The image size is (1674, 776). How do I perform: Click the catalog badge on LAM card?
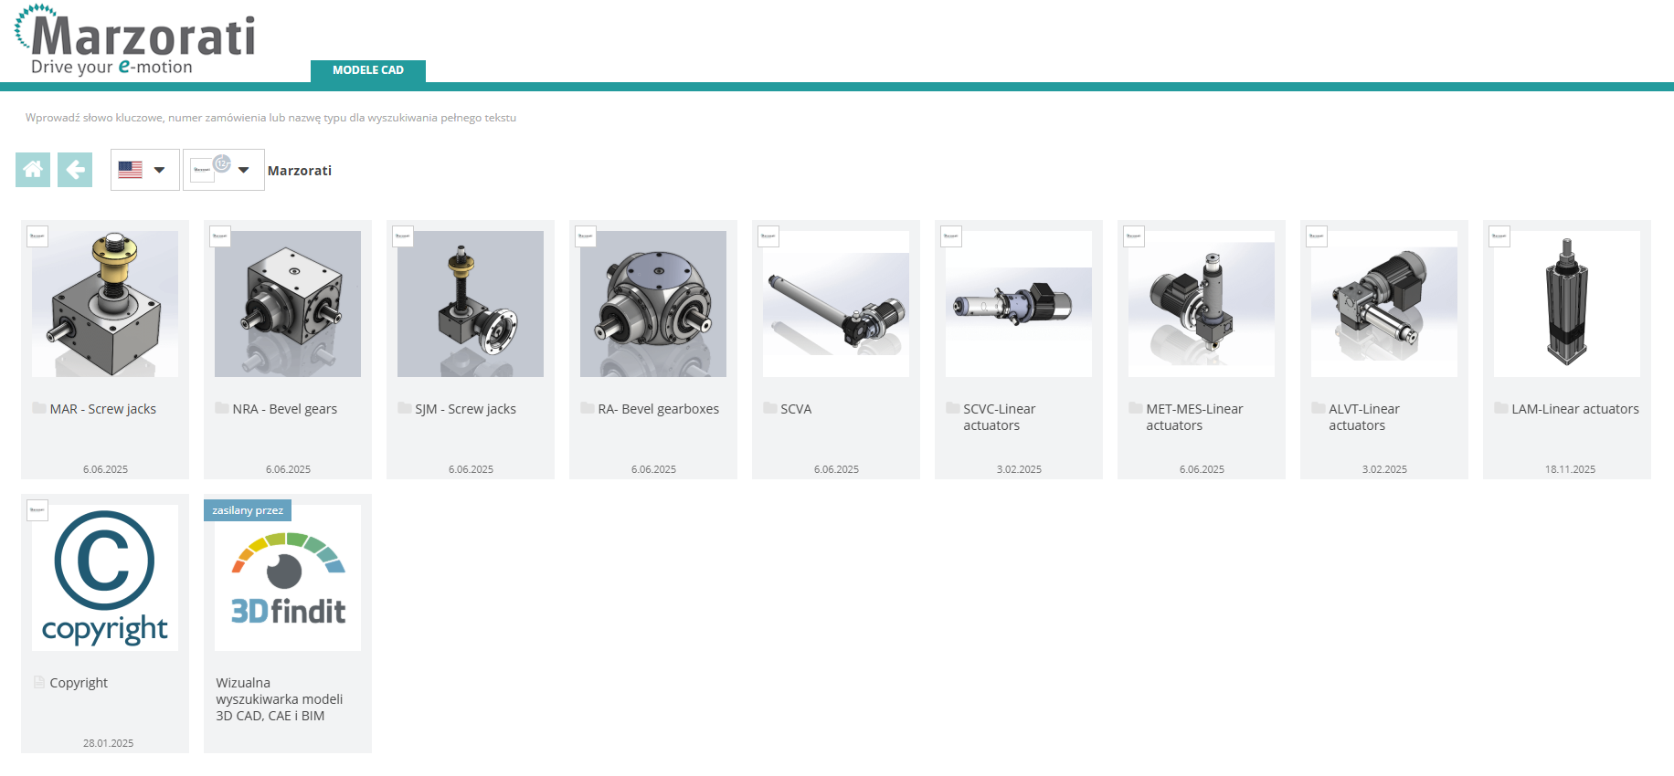tap(1499, 236)
